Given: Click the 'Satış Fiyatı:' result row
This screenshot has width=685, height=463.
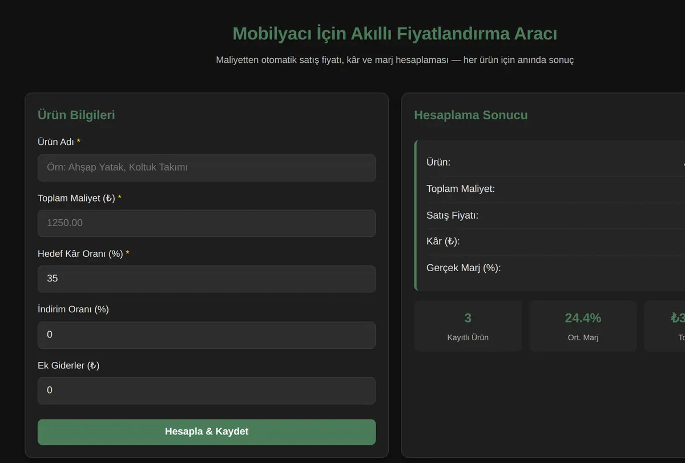Looking at the screenshot, I should 555,215.
